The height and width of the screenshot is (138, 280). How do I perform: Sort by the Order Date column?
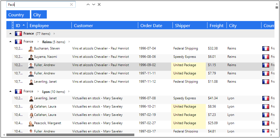tap(151, 25)
